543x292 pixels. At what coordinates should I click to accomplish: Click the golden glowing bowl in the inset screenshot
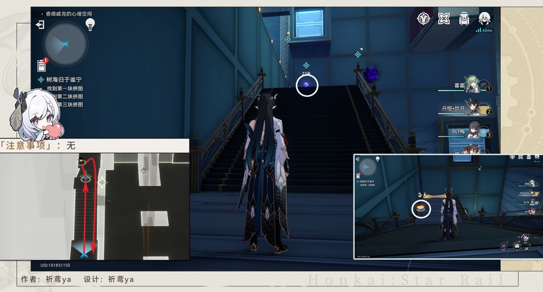[x=421, y=208]
